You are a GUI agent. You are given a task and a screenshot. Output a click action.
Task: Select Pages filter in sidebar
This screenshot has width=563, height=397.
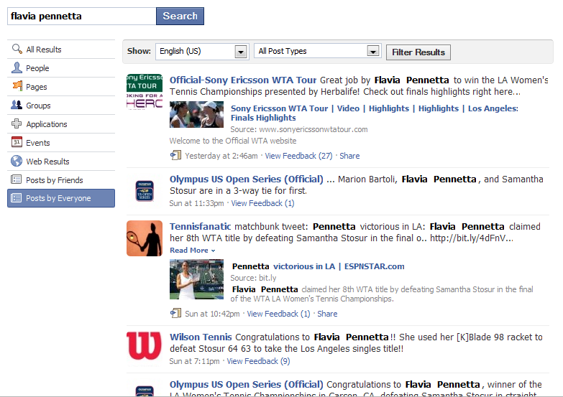pyautogui.click(x=61, y=86)
